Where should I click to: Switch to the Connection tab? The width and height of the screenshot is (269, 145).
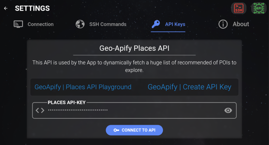tap(34, 24)
